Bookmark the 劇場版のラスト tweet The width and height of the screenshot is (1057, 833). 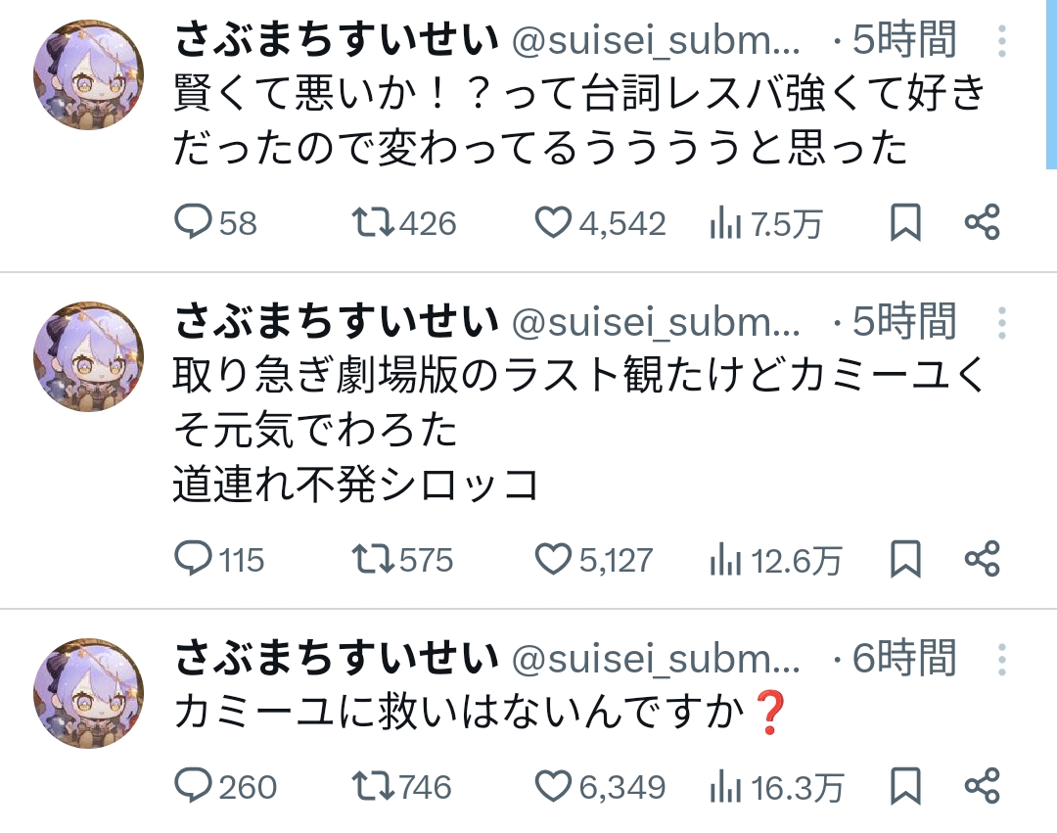905,560
